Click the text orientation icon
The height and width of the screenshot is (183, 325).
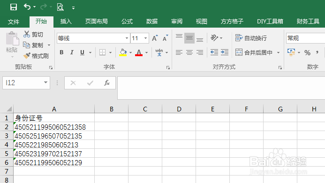(x=214, y=38)
